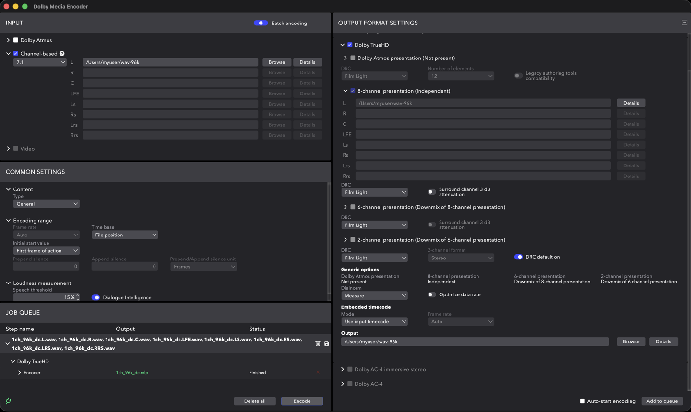Expand the Encoder step row
This screenshot has height=412, width=691.
[19, 372]
